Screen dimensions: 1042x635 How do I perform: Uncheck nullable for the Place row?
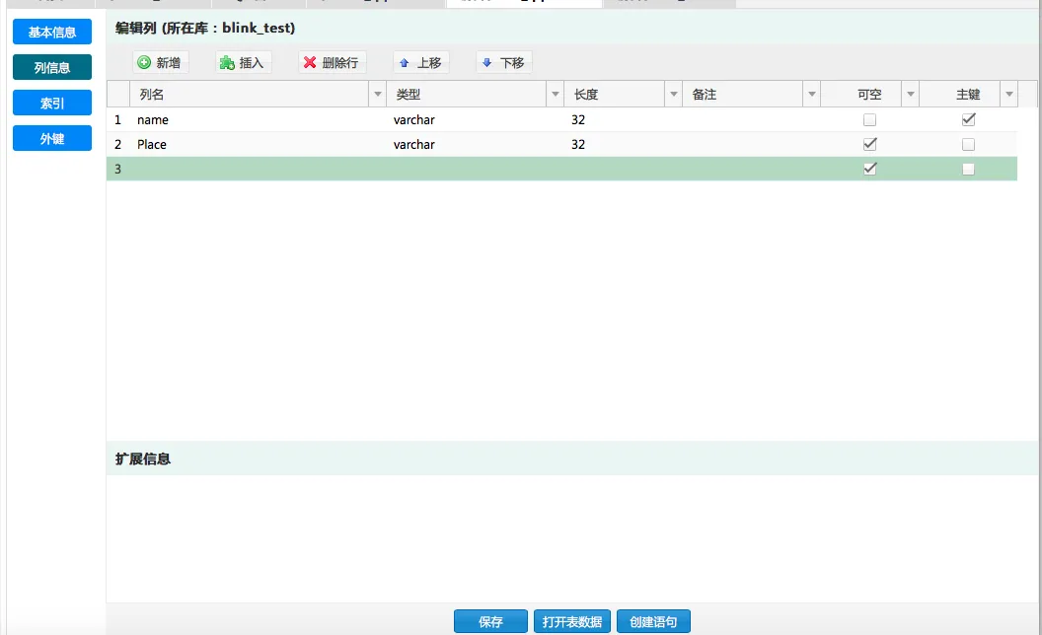click(x=869, y=144)
